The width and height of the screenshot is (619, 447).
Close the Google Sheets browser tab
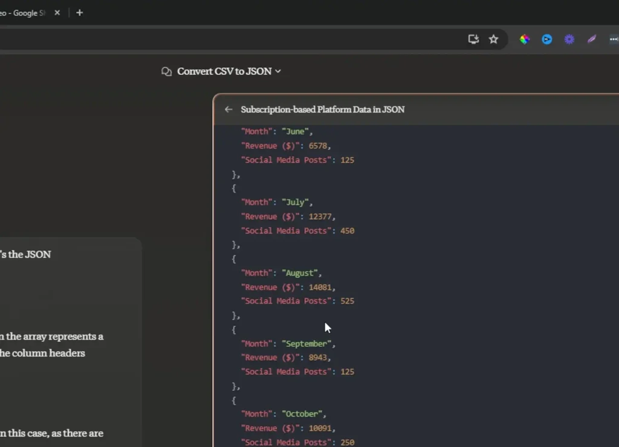(x=57, y=13)
